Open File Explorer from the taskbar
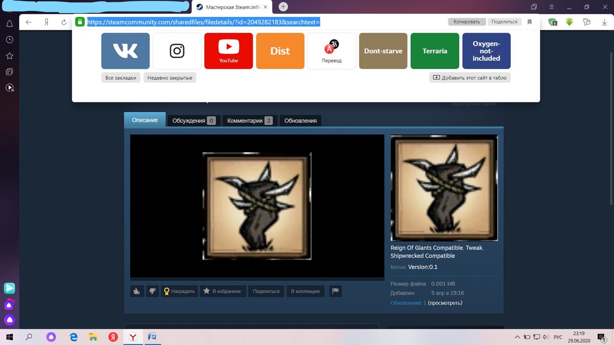 click(x=93, y=337)
